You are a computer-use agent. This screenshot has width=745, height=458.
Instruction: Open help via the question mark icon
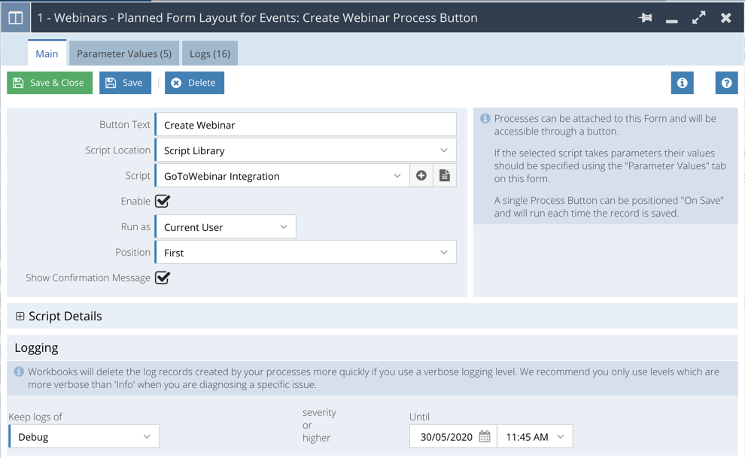pyautogui.click(x=726, y=83)
